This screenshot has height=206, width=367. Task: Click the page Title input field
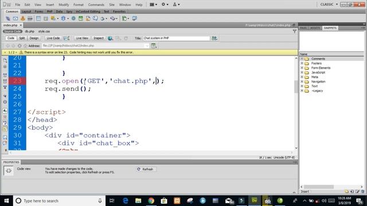click(177, 38)
